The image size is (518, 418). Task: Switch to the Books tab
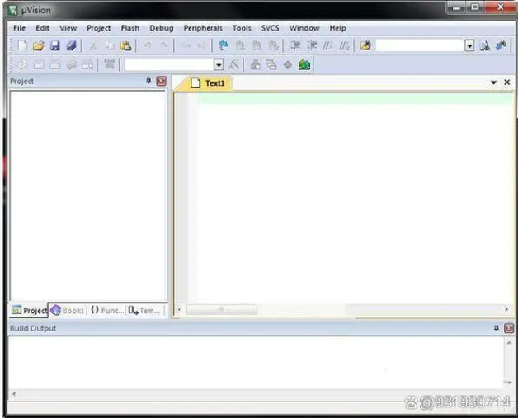(x=68, y=311)
